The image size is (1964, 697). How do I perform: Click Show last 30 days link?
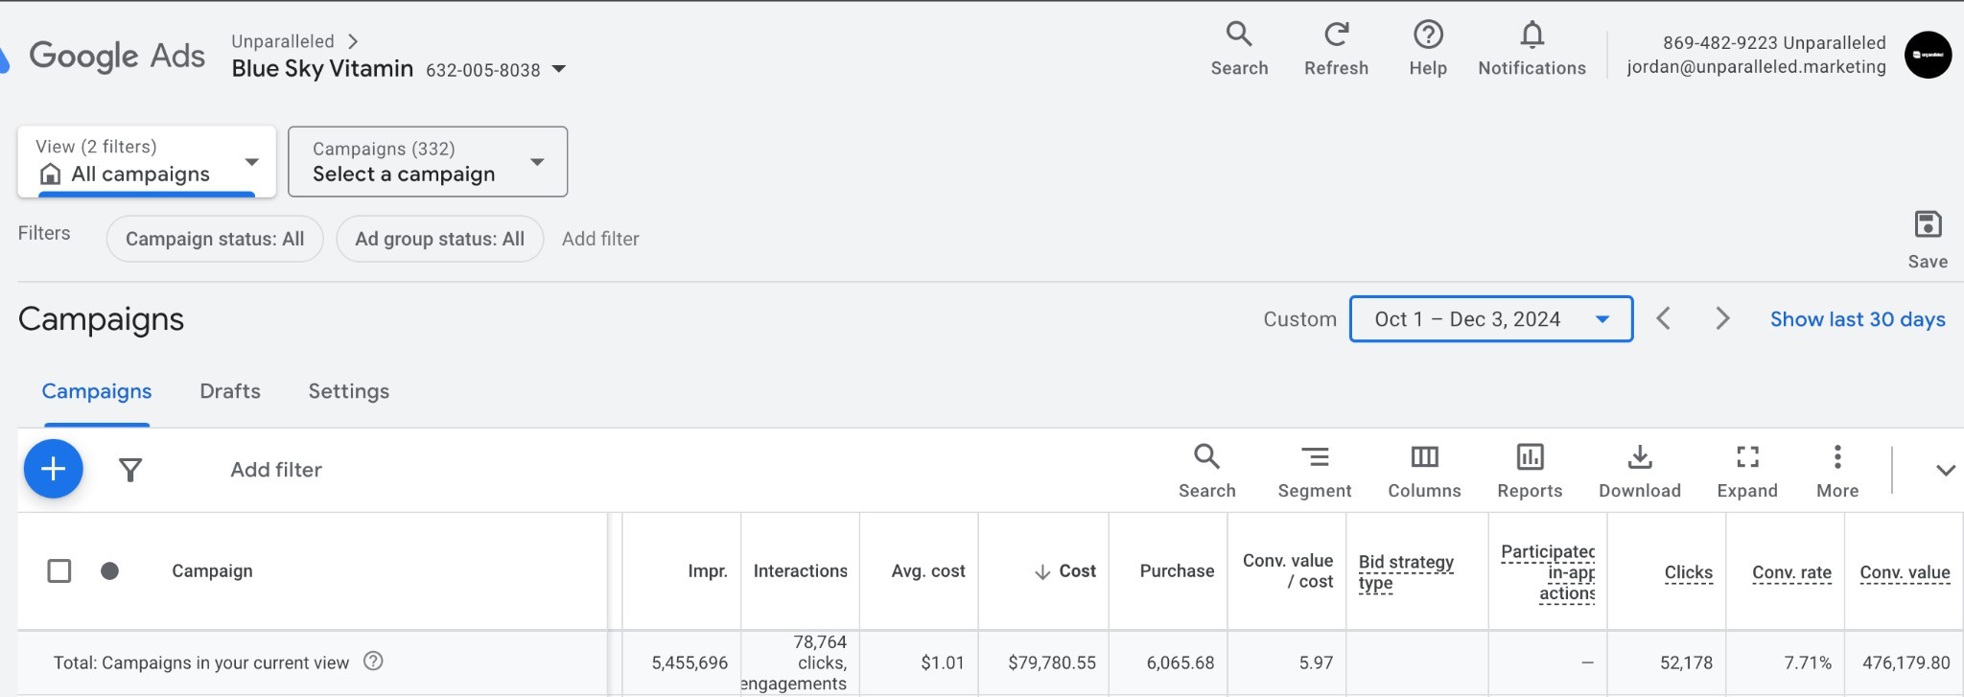(1858, 319)
